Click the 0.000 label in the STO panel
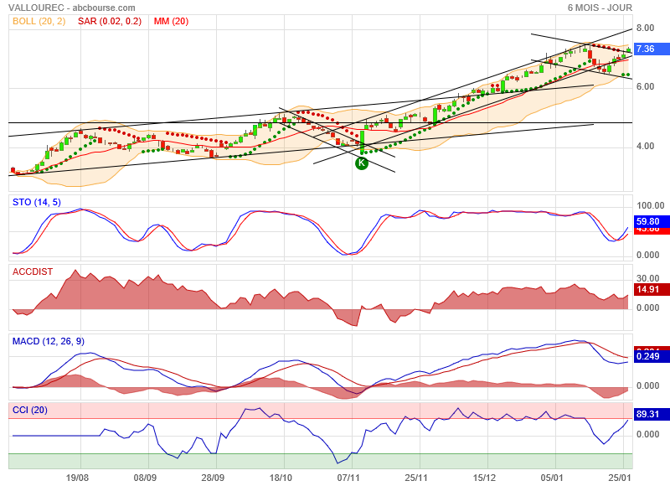 pyautogui.click(x=647, y=256)
